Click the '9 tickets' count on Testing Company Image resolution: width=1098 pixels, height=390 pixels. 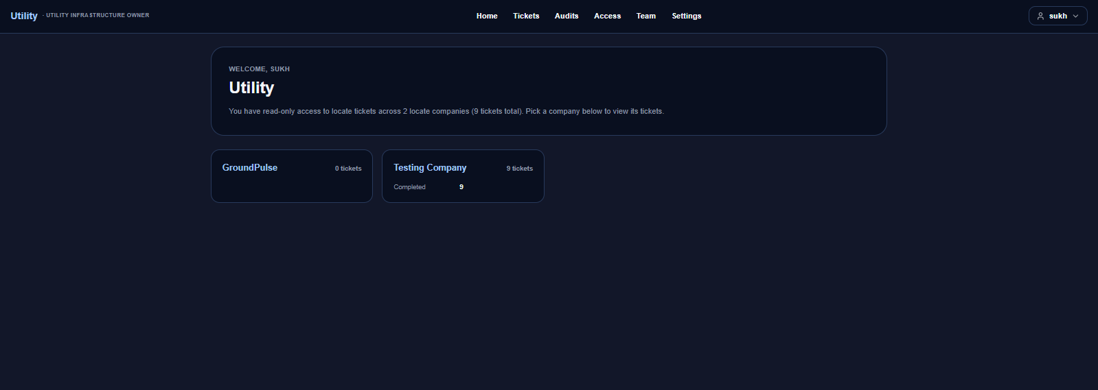[x=520, y=169]
